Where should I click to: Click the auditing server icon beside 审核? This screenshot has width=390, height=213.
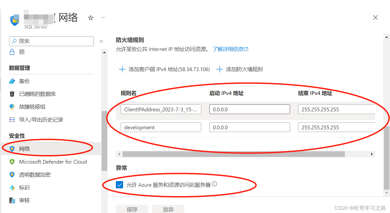click(12, 200)
